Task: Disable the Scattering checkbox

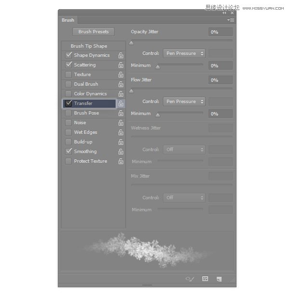Action: click(x=68, y=64)
